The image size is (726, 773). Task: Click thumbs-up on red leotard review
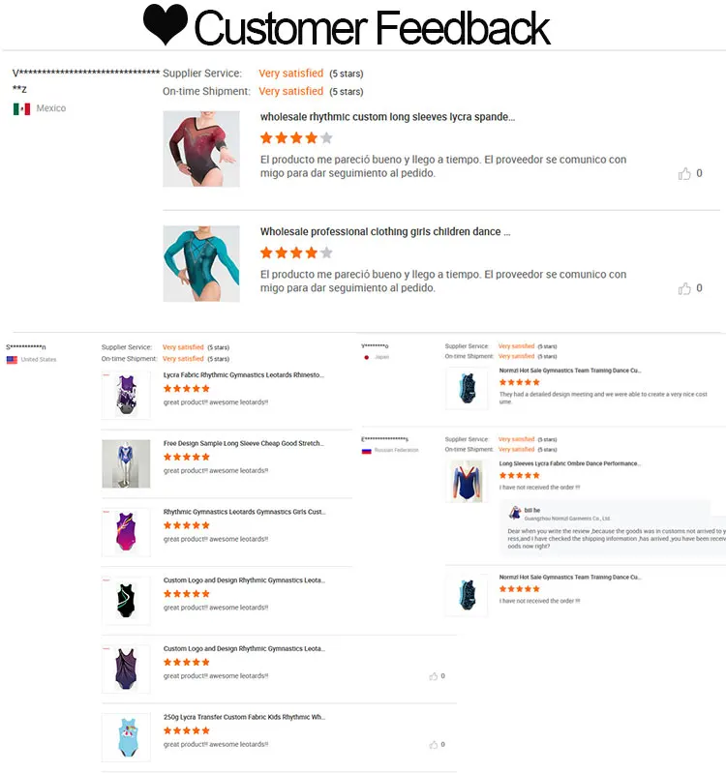[684, 173]
